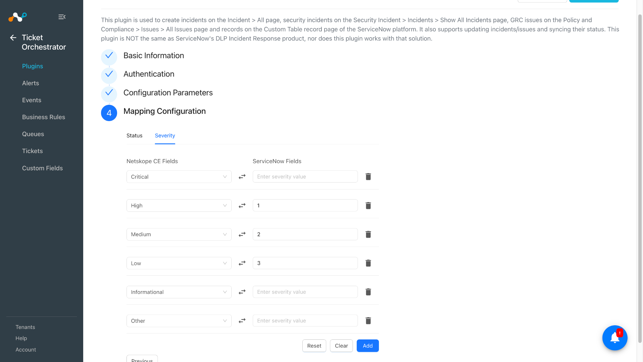643x362 pixels.
Task: Click the page vertical scrollbar
Action: point(640,179)
